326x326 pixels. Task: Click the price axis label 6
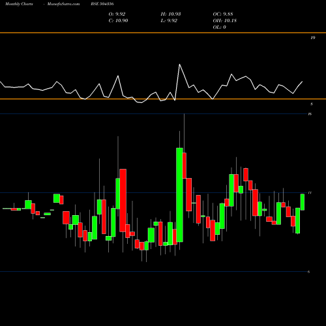coord(308,272)
